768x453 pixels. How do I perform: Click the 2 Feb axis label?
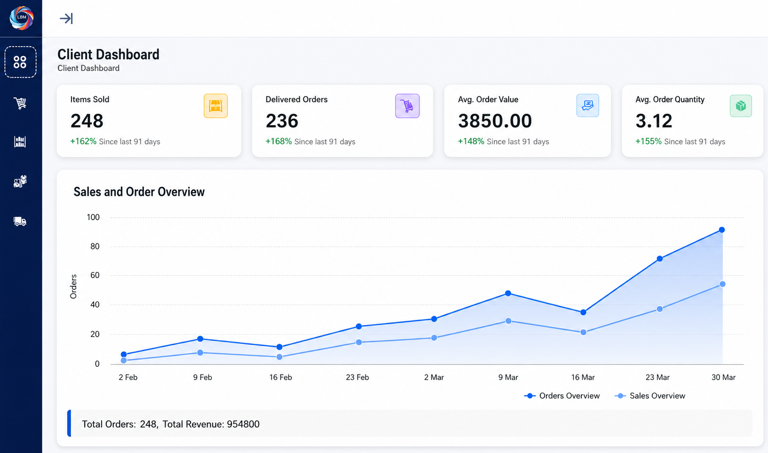(x=128, y=377)
